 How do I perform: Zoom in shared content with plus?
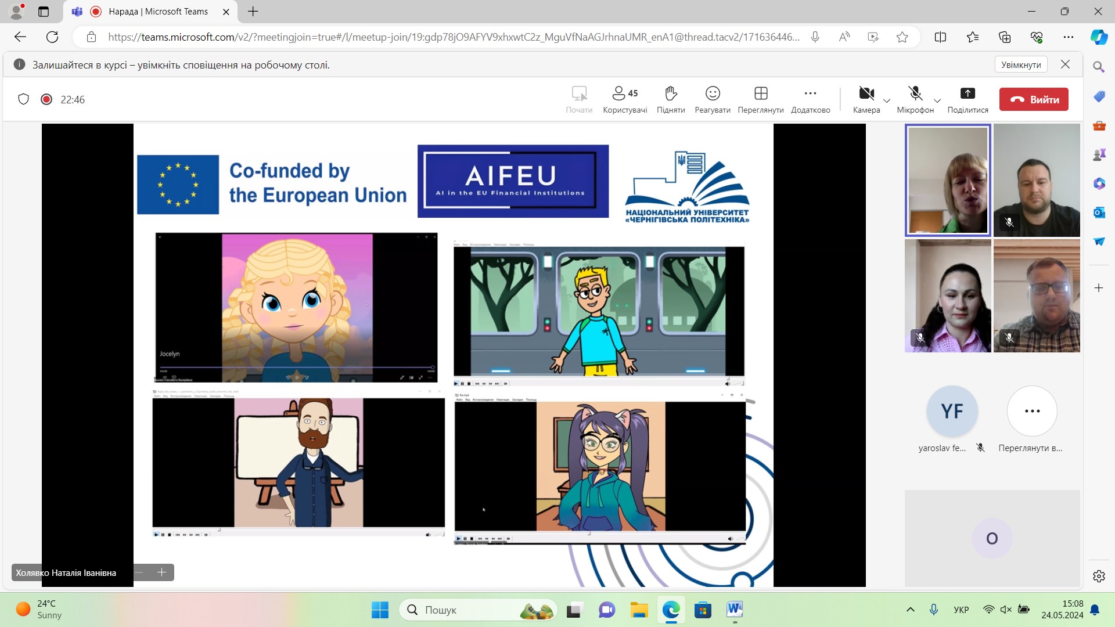click(x=161, y=572)
